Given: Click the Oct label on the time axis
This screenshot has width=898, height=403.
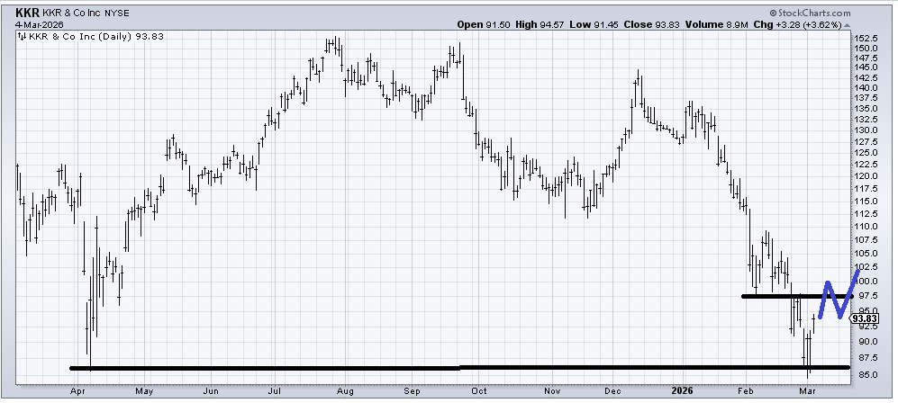Looking at the screenshot, I should (480, 392).
